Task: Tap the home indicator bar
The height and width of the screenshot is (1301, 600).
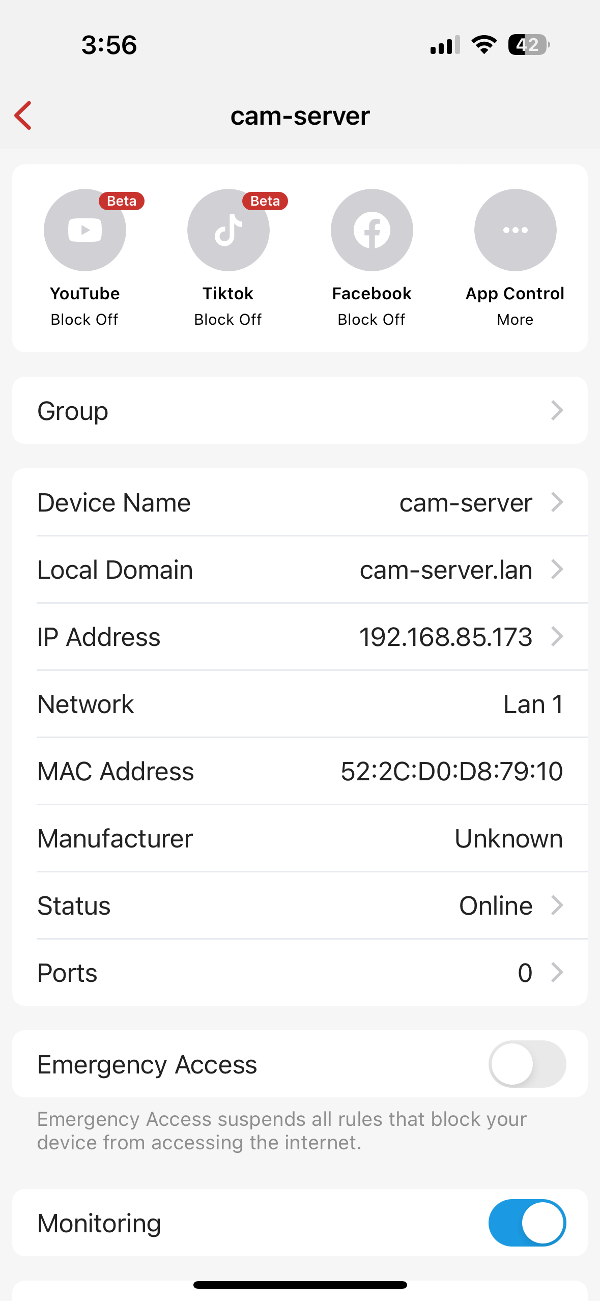Action: coord(300,1285)
